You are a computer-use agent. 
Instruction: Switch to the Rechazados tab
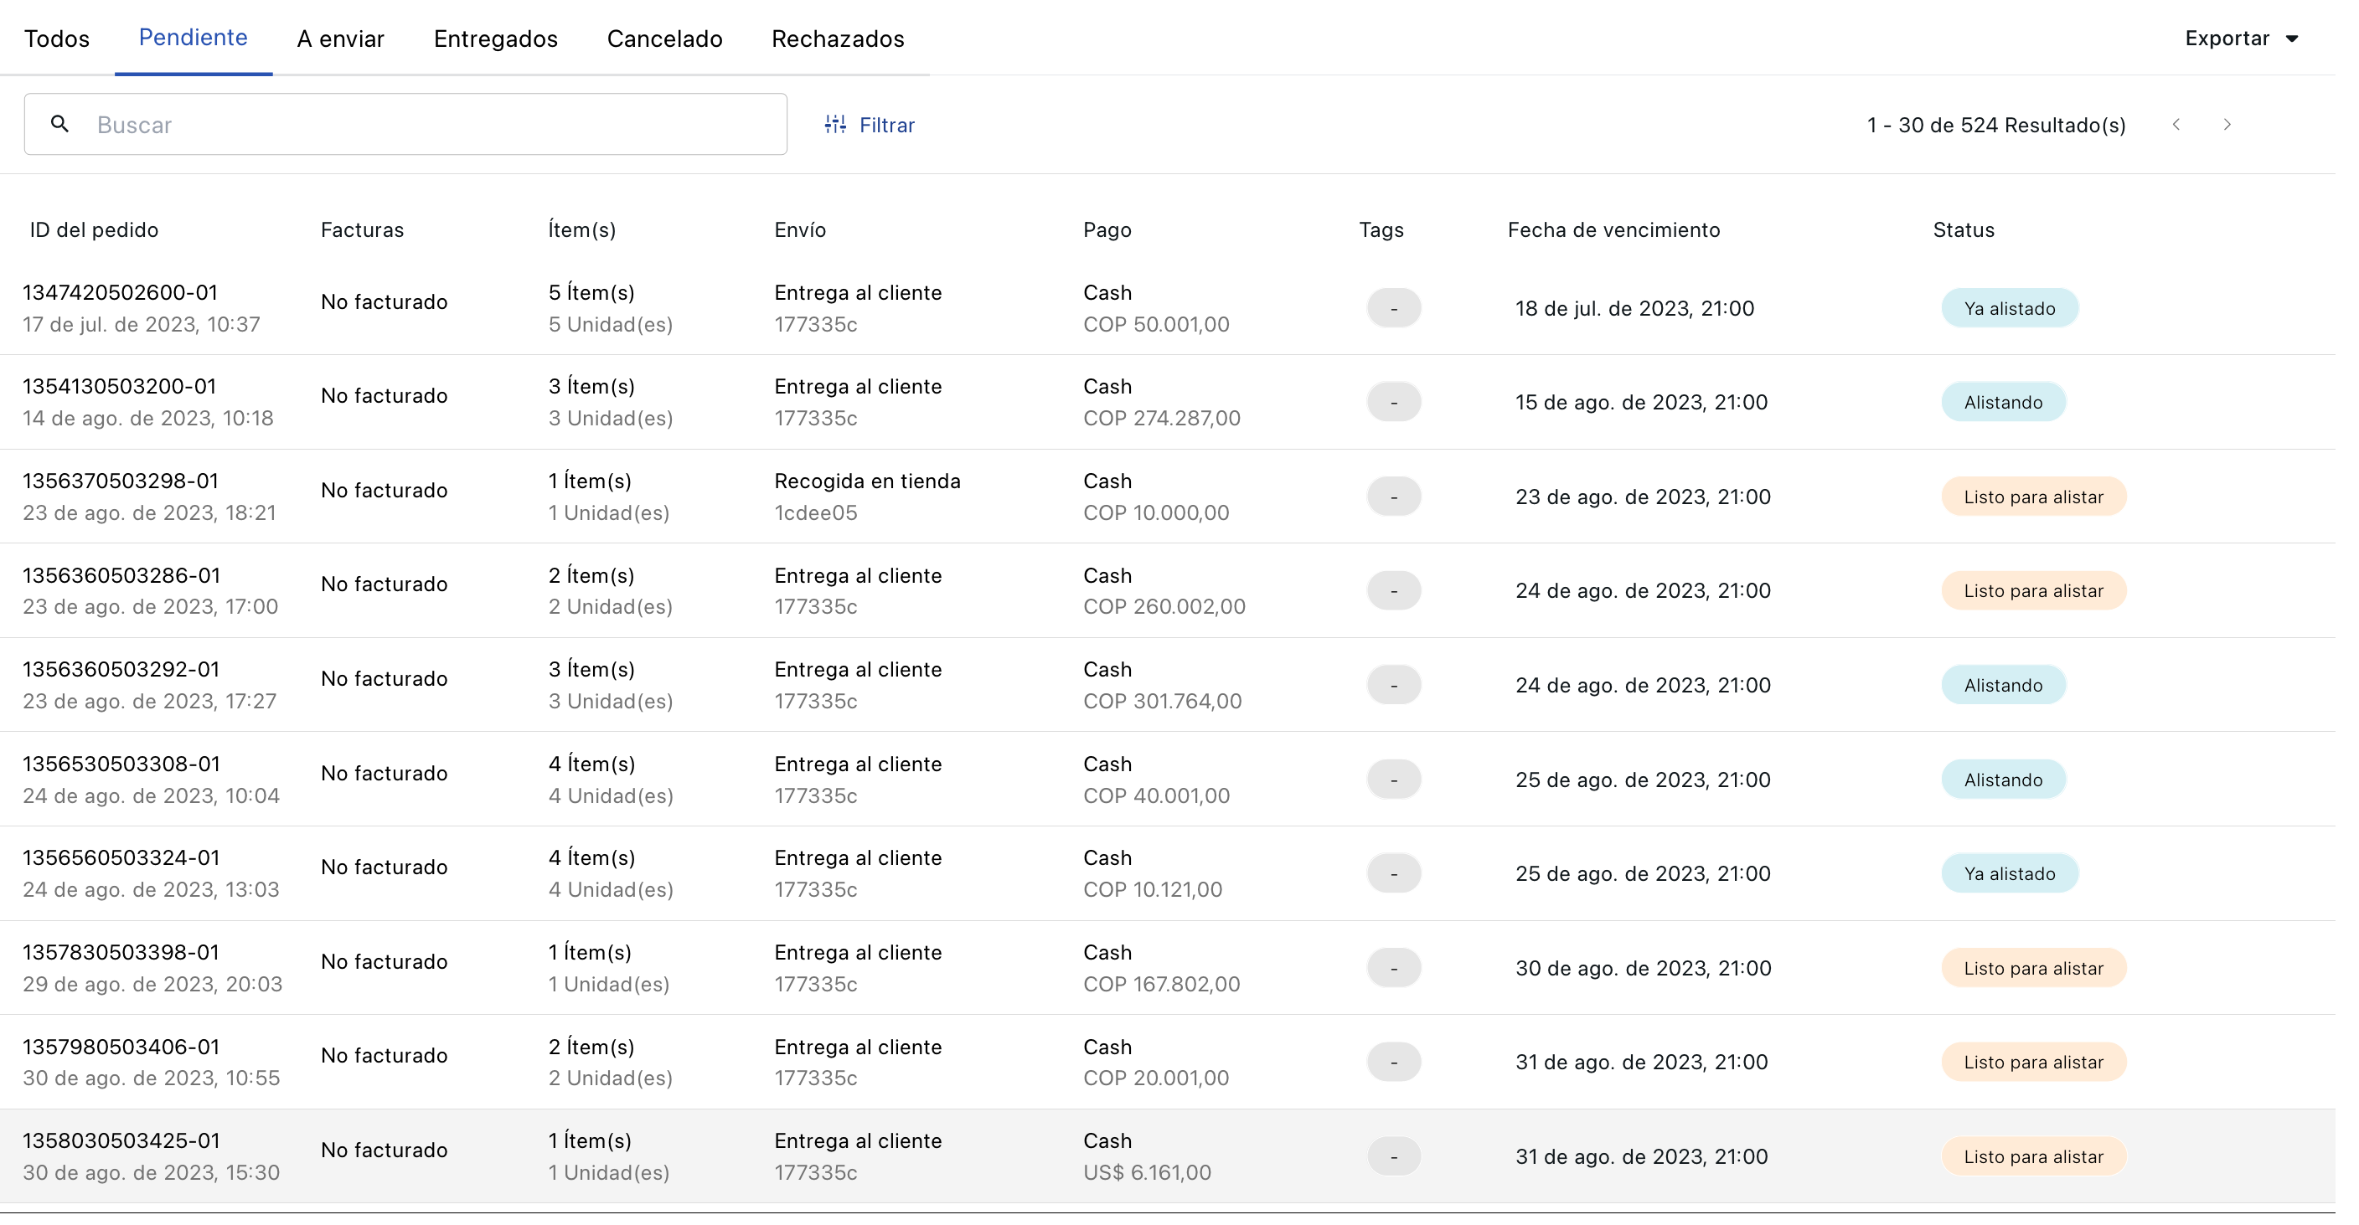pyautogui.click(x=837, y=39)
